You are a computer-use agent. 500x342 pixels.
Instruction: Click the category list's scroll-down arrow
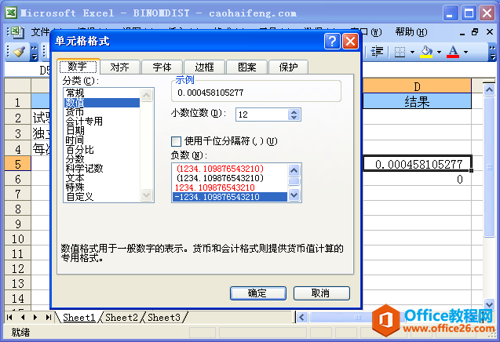point(146,195)
